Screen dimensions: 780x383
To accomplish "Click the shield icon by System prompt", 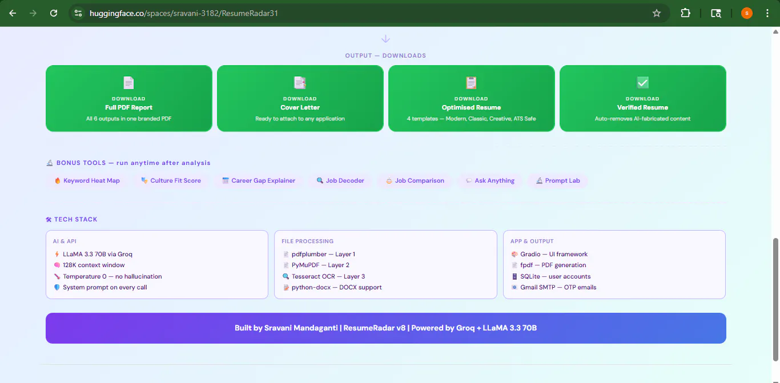I will pos(57,287).
